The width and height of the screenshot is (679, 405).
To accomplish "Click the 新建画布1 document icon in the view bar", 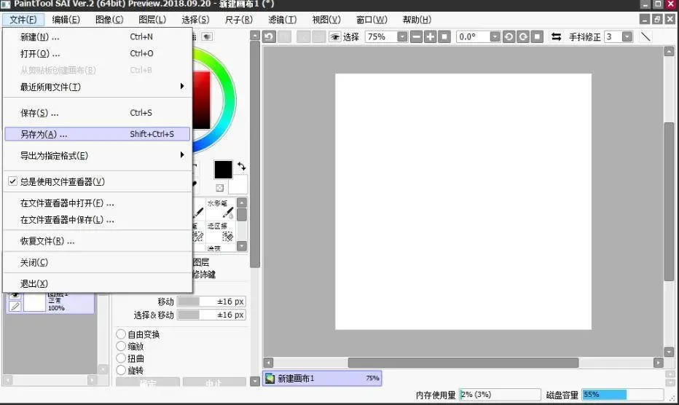I will click(x=270, y=378).
